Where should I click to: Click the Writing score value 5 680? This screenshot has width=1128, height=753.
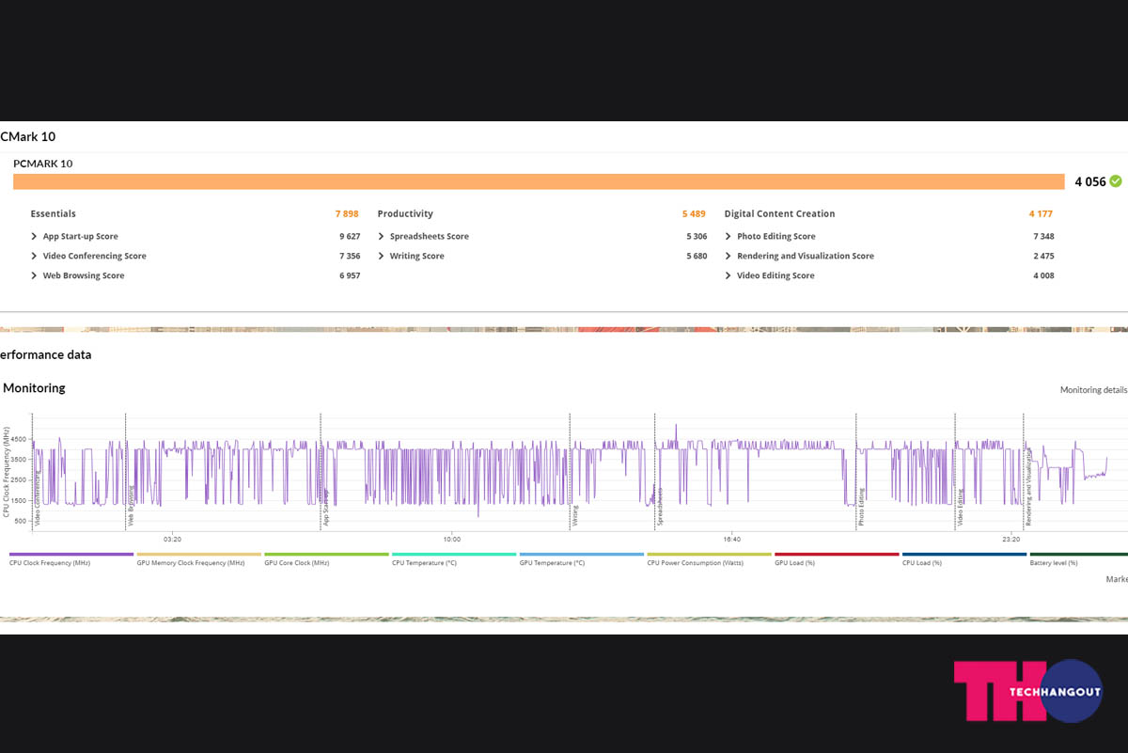697,257
